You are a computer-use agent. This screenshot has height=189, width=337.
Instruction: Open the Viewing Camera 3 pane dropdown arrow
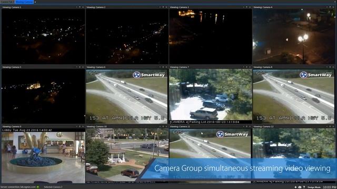click(x=243, y=7)
